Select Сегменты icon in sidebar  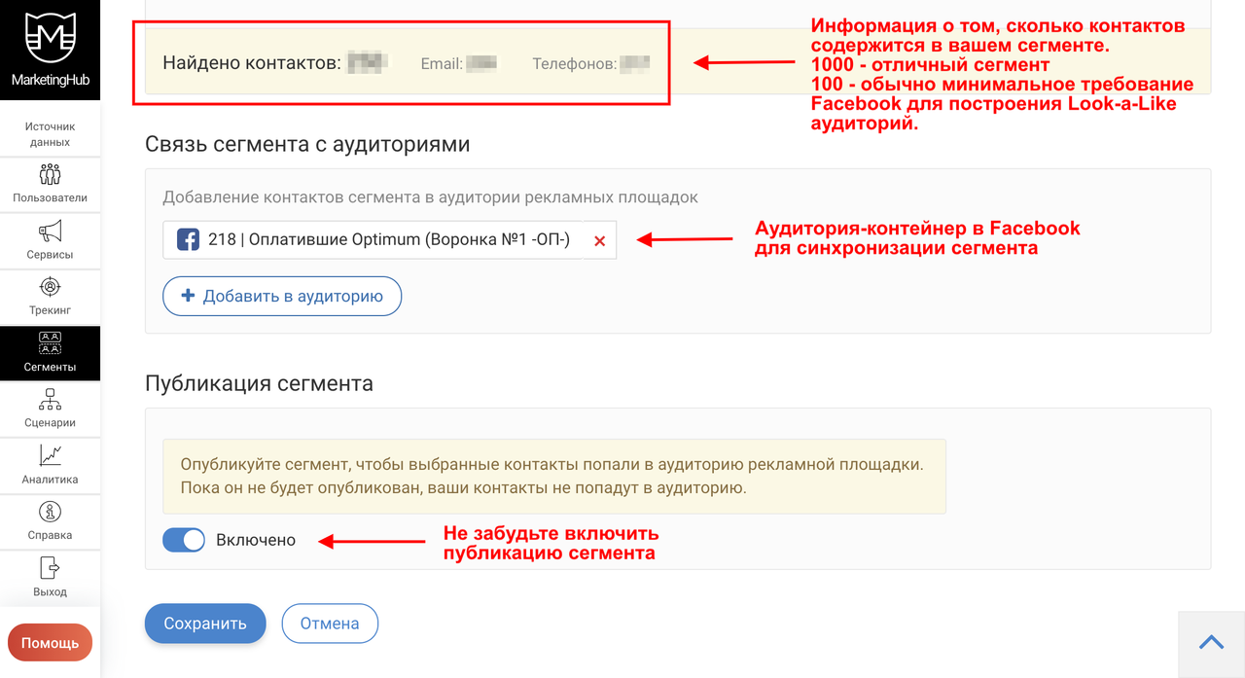click(50, 342)
